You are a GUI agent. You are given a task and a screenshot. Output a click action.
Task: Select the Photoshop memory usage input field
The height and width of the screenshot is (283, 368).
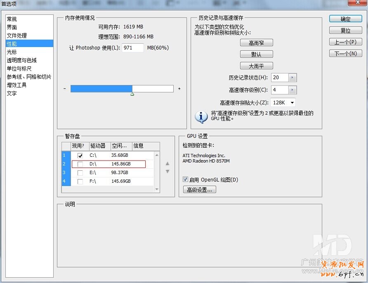[132, 48]
